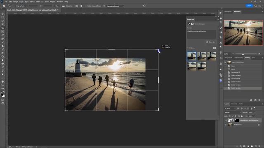The width and height of the screenshot is (264, 148).
Task: Toggle lock all padlock in Layers panel
Action: (242, 116)
